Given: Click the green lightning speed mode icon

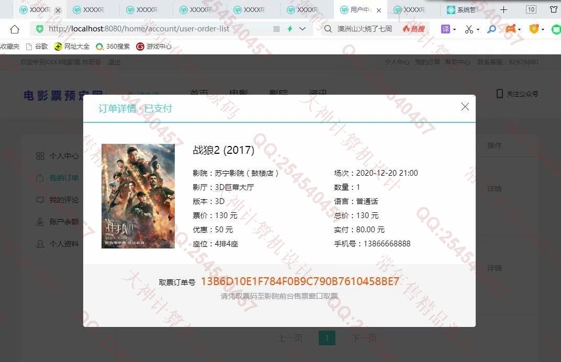Looking at the screenshot, I should tap(289, 29).
